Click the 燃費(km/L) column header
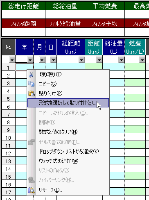Image resolution: width=149 pixels, height=200 pixels. (135, 47)
